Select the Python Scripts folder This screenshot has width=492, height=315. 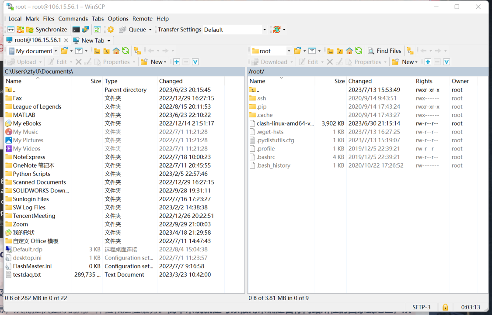click(x=31, y=174)
